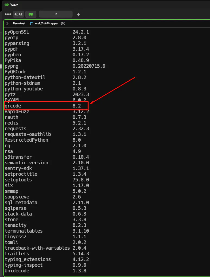This screenshot has height=277, width=210.
Task: Click the s3transfer package name
Action: (18, 157)
